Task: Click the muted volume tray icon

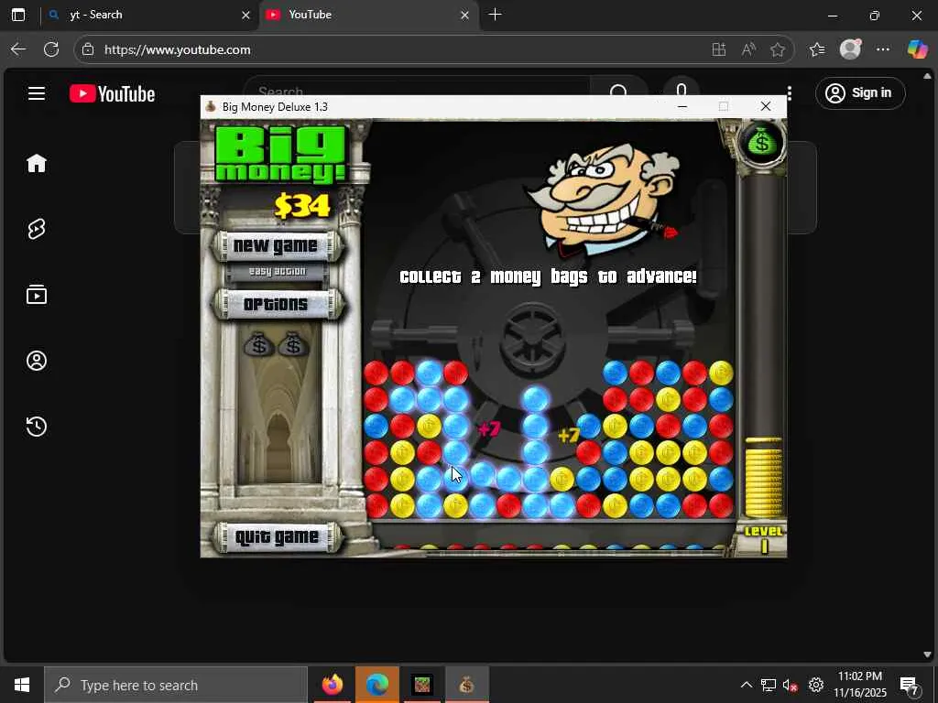Action: [x=791, y=685]
